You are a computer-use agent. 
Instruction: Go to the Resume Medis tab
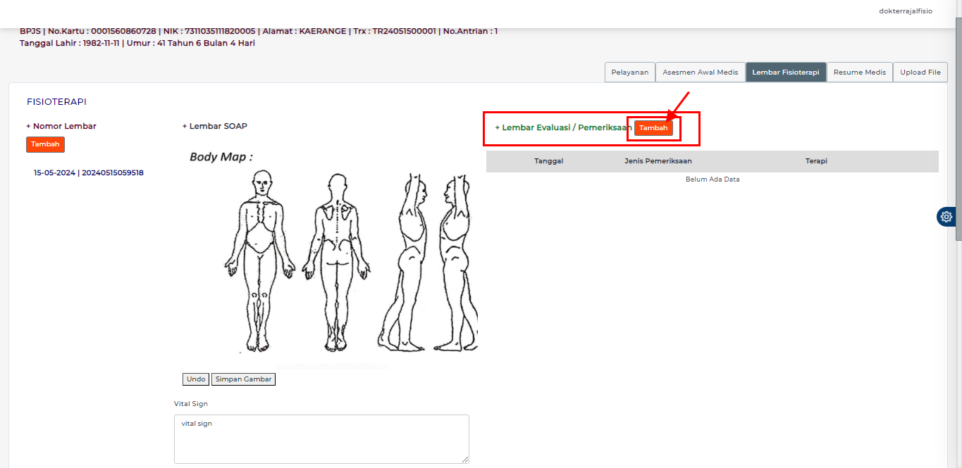(x=859, y=72)
